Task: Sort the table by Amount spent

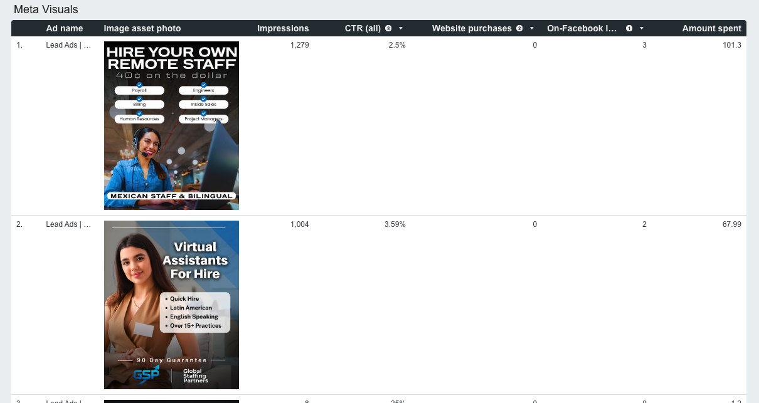Action: 711,28
